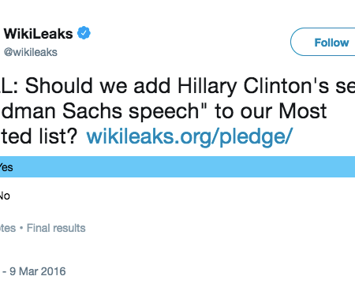Image resolution: width=355 pixels, height=291 pixels.
Task: Click the blue verified badge icon
Action: 84,33
